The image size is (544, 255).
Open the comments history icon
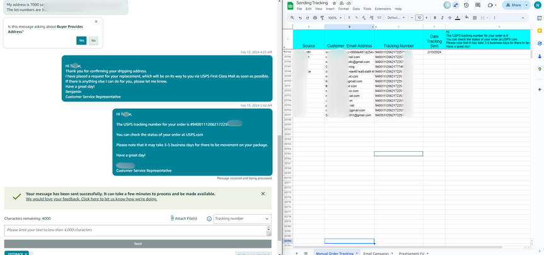coord(478,5)
